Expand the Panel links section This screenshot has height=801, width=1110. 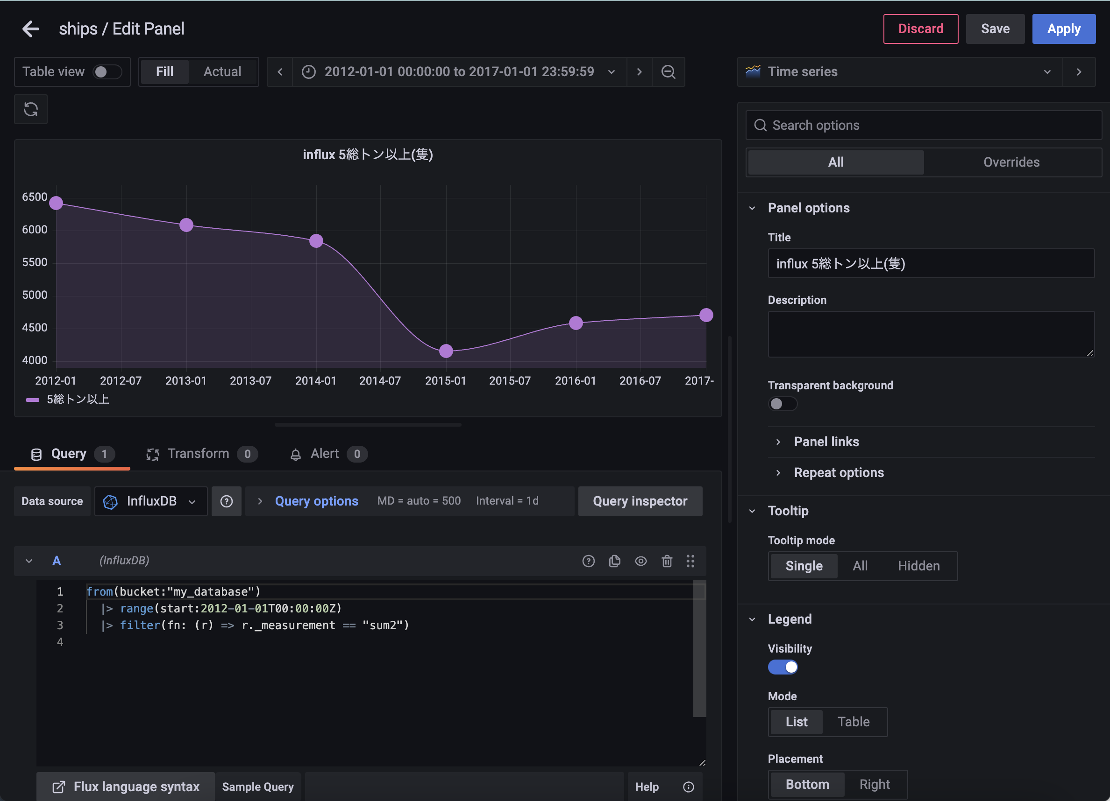pyautogui.click(x=826, y=442)
